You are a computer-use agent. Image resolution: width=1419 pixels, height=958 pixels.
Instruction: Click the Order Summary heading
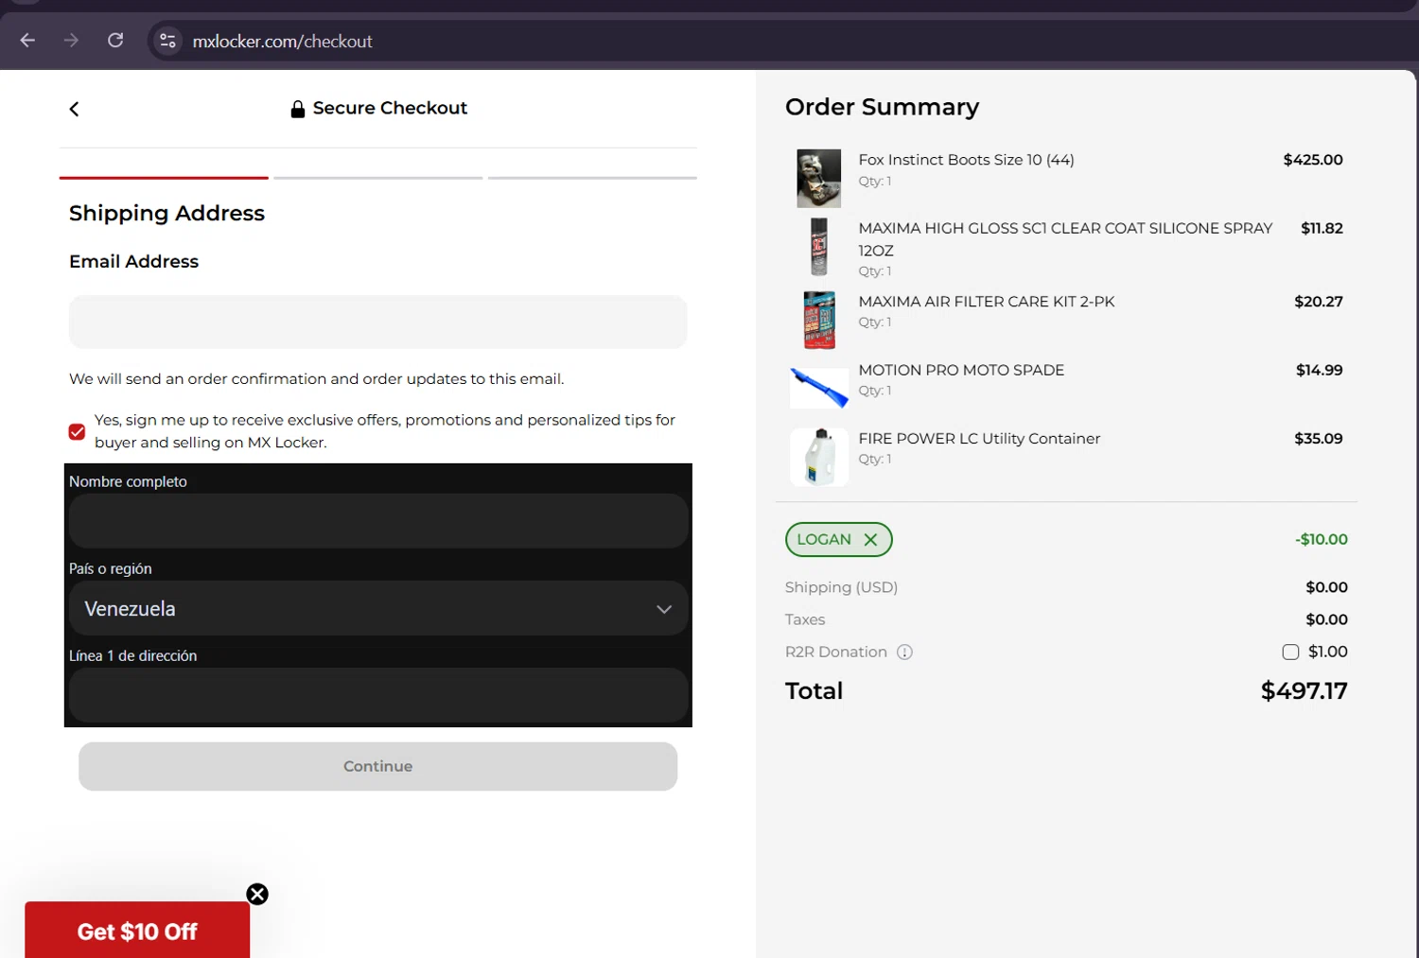pos(882,107)
